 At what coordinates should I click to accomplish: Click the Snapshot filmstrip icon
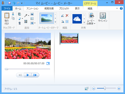[26, 22]
